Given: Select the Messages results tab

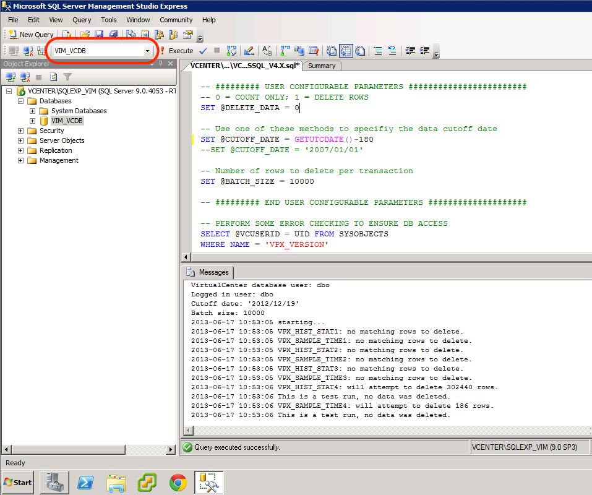Looking at the screenshot, I should pyautogui.click(x=208, y=272).
